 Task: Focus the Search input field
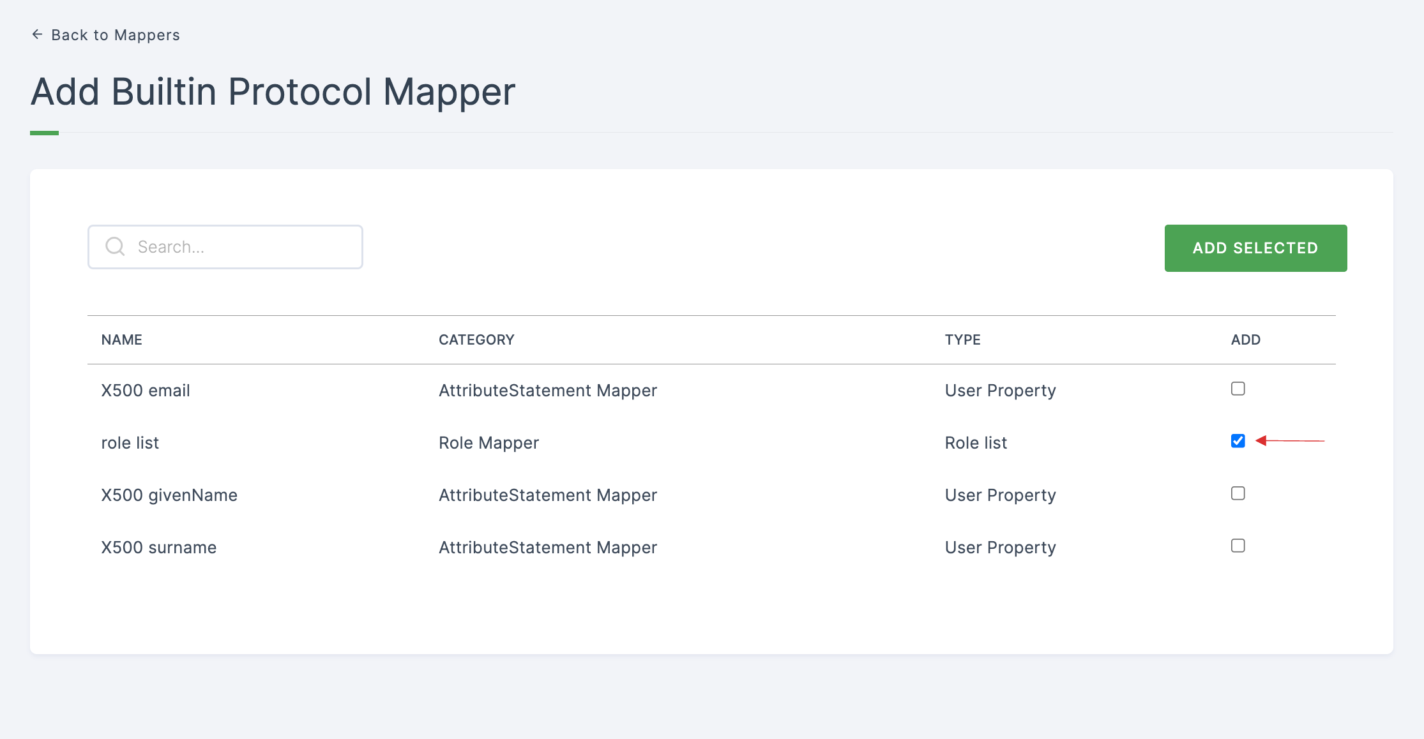tap(225, 247)
